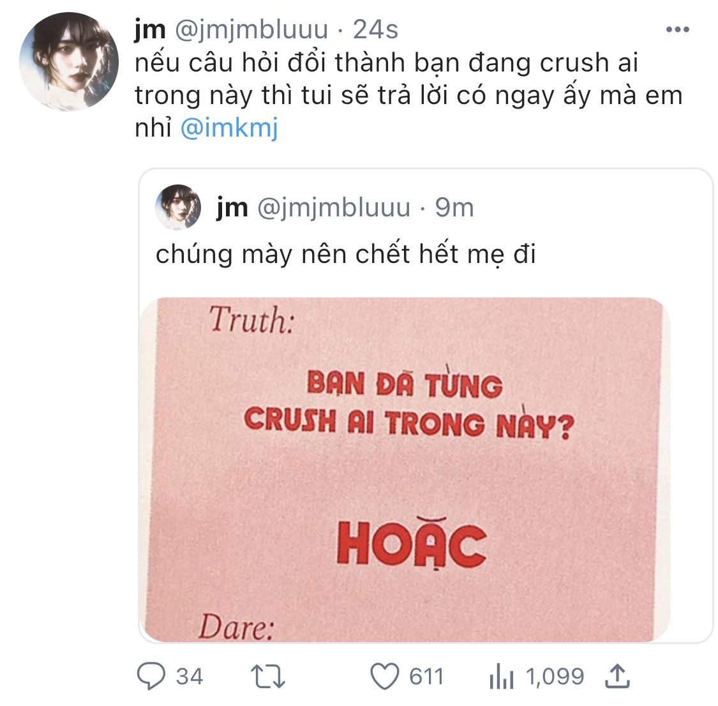
Task: Click the 34 replies count
Action: point(190,677)
